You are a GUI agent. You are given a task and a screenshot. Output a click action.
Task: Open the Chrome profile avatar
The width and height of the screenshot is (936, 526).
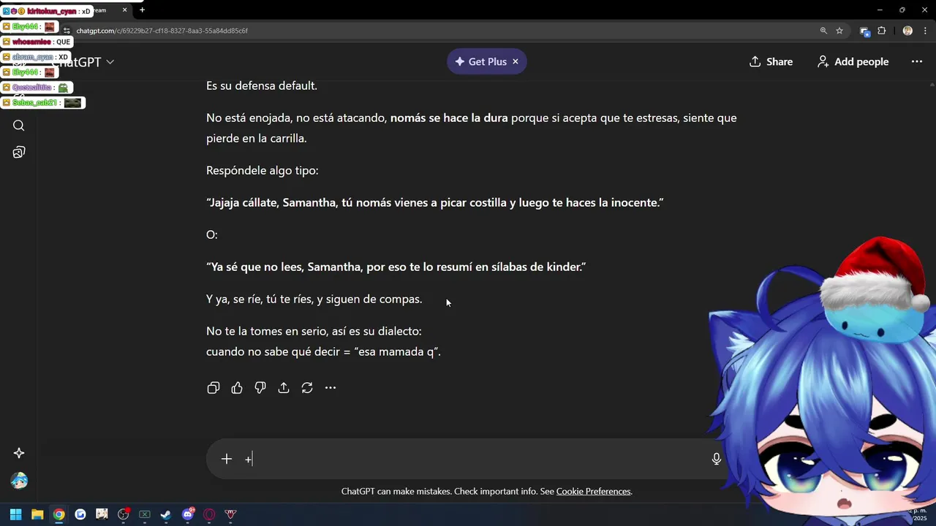(x=907, y=31)
